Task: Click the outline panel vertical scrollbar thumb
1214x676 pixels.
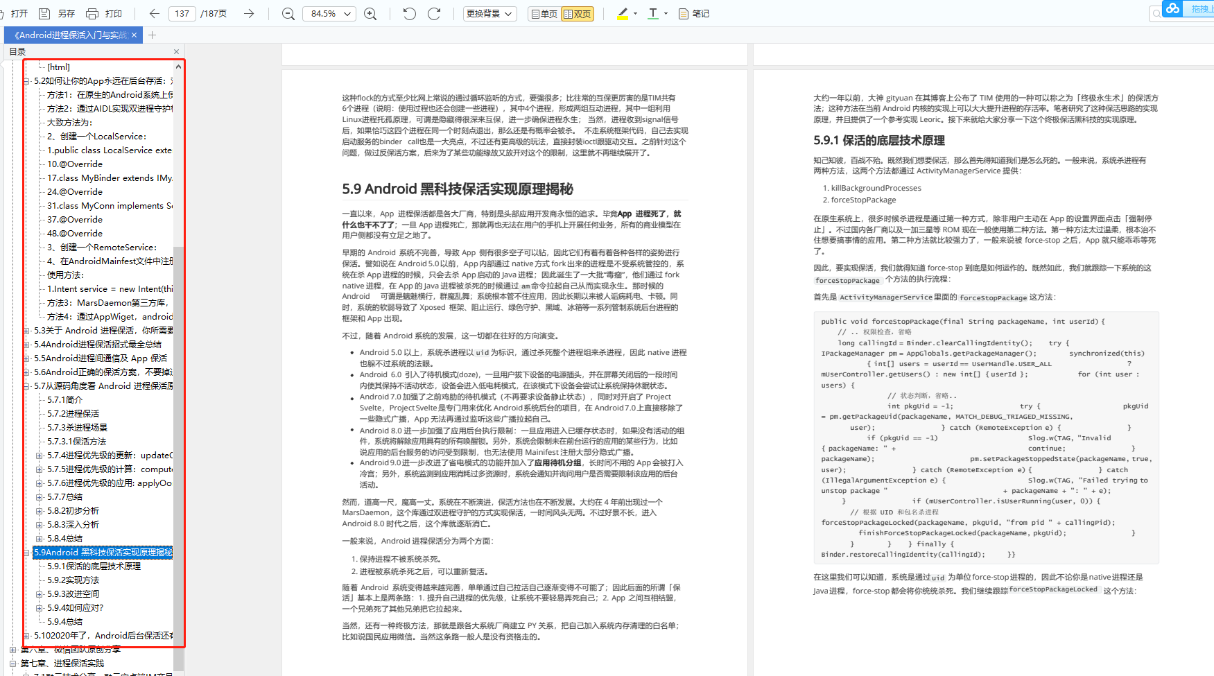Action: coord(178,458)
